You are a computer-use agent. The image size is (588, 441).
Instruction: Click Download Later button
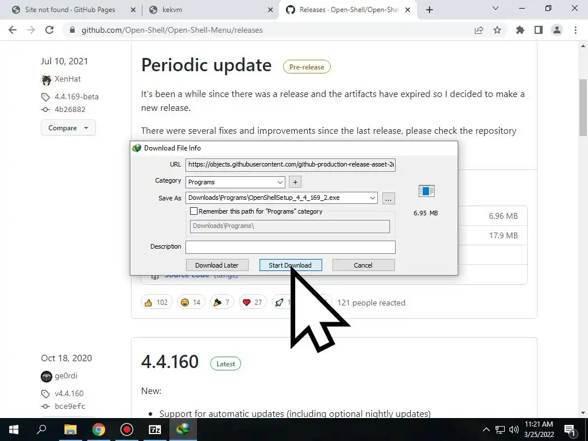click(x=216, y=265)
